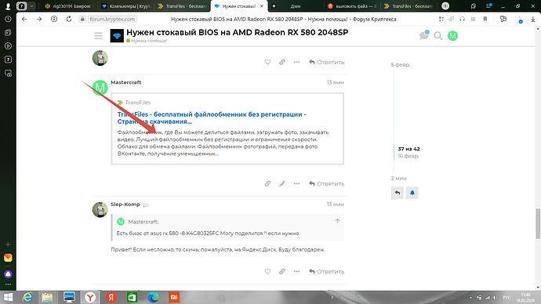The width and height of the screenshot is (541, 304).
Task: Open the forum hamburger menu
Action: click(98, 36)
